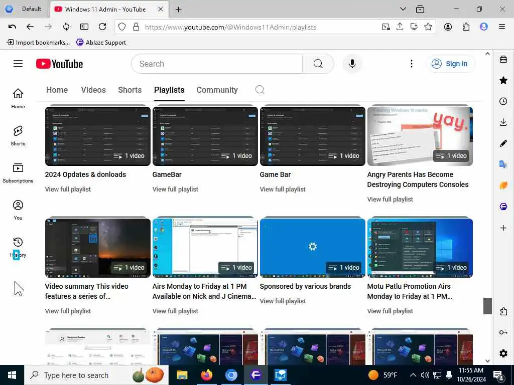Open Video summary playlist thumbnail
The height and width of the screenshot is (385, 514).
tap(98, 248)
